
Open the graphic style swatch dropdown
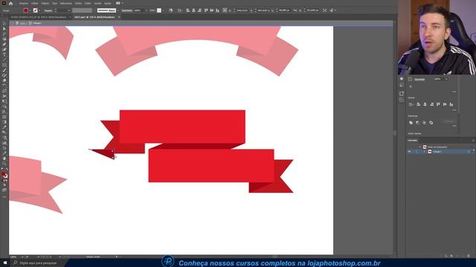[164, 10]
